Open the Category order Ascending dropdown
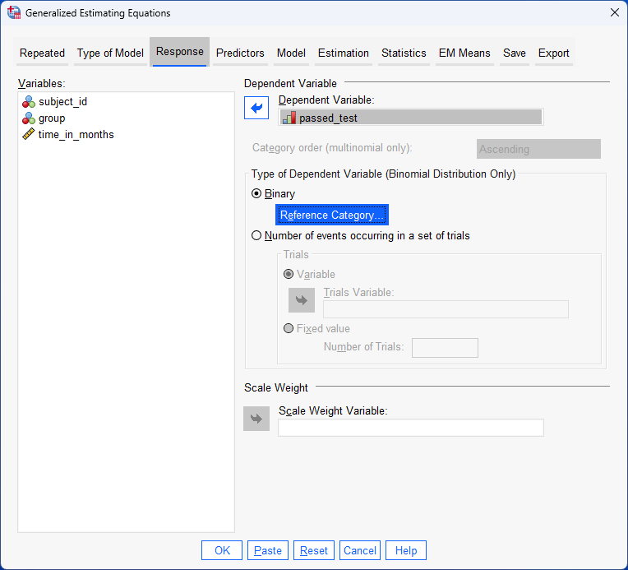628x570 pixels. pyautogui.click(x=538, y=149)
